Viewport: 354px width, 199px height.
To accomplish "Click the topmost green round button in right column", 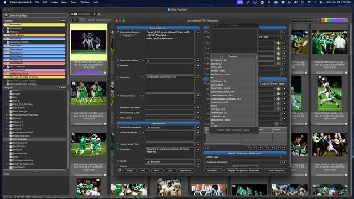I will (x=278, y=43).
